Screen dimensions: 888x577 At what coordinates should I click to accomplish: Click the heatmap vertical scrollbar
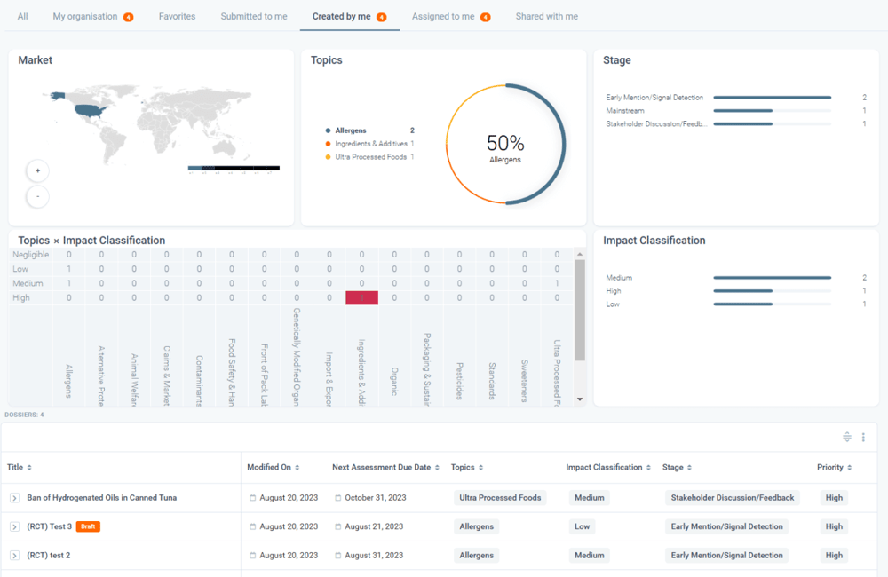coord(580,311)
